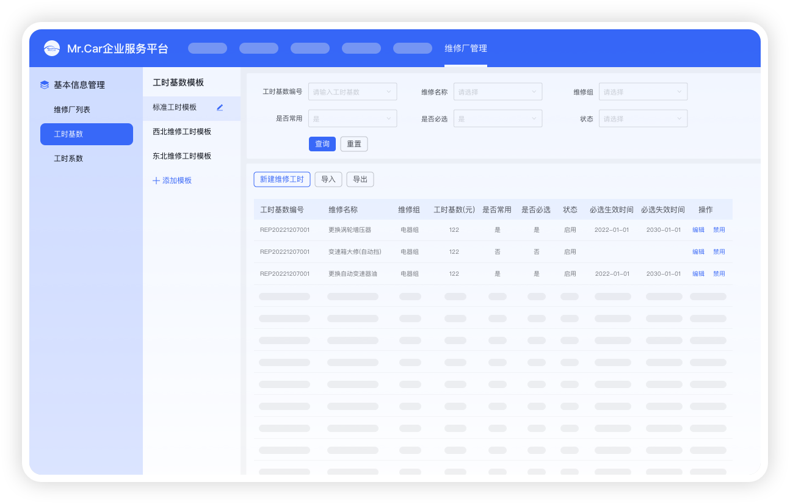This screenshot has height=504, width=790.
Task: Click 2030-01-01 in 更换涡轮增压器 row
Action: [664, 230]
